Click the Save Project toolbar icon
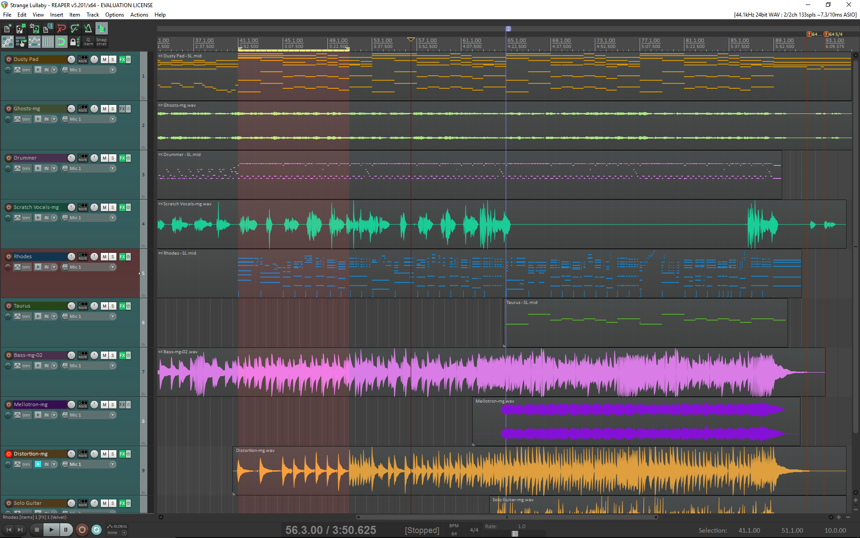The height and width of the screenshot is (538, 860). pos(34,29)
